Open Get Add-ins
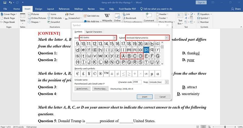The height and width of the screenshot is (128, 243). pyautogui.click(x=91, y=16)
